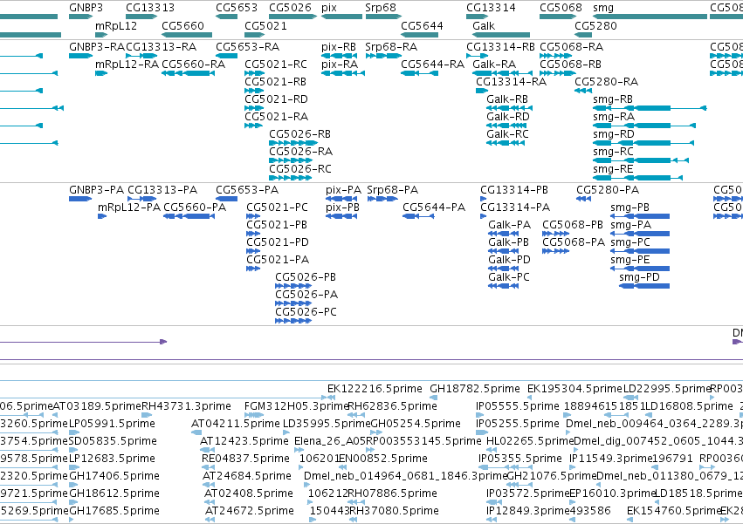
Task: Select the CG13313-RA transcript label
Action: click(x=162, y=47)
